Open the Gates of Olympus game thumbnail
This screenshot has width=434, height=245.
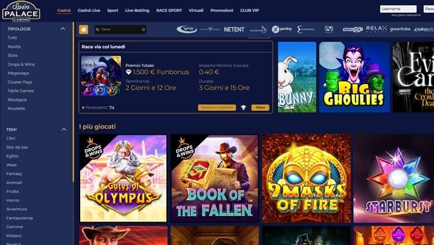pos(123,178)
